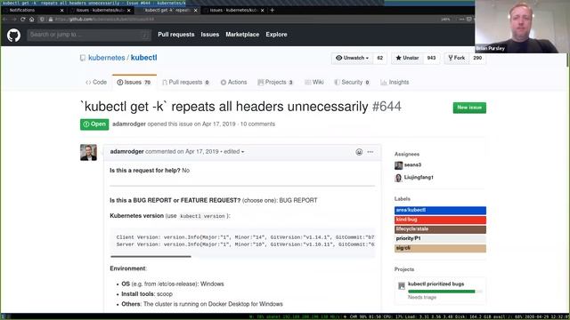Click the priority/P1 label

pos(440,239)
